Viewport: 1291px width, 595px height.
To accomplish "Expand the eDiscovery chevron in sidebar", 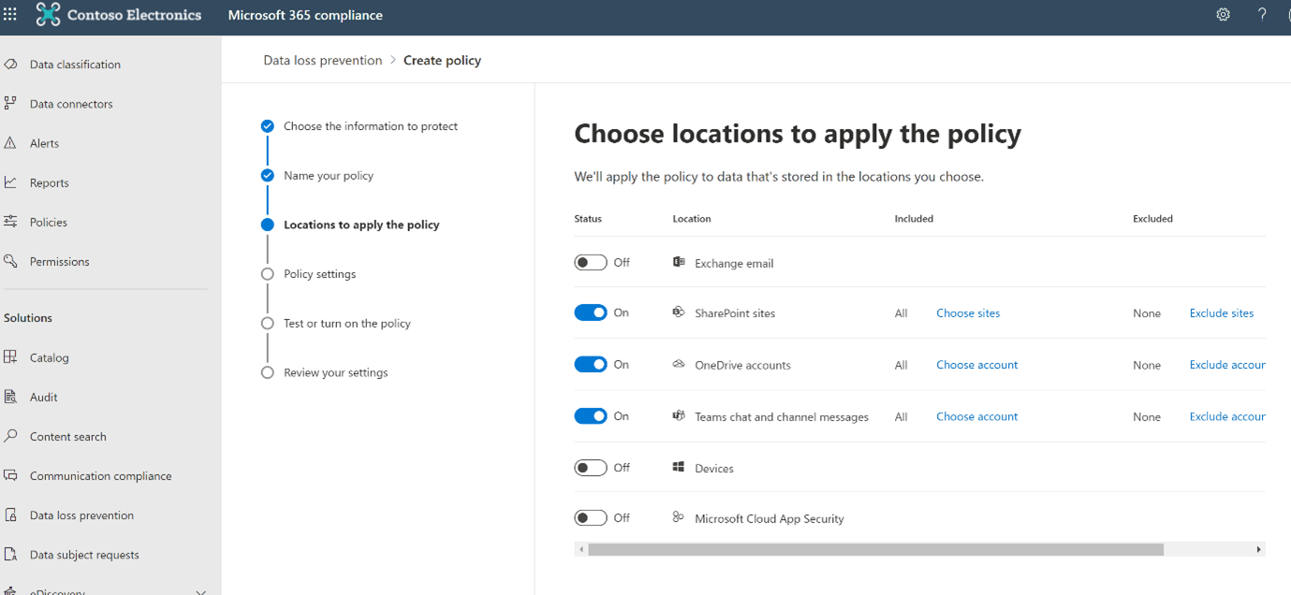I will (200, 591).
